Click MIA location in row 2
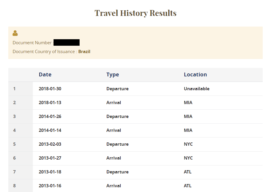This screenshot has width=271, height=192. [x=188, y=103]
